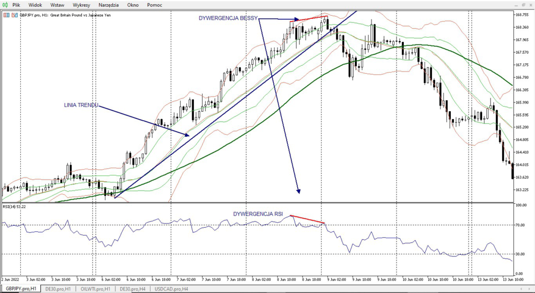Switch to the DE30.pro,H1 chart tab

click(x=58, y=288)
